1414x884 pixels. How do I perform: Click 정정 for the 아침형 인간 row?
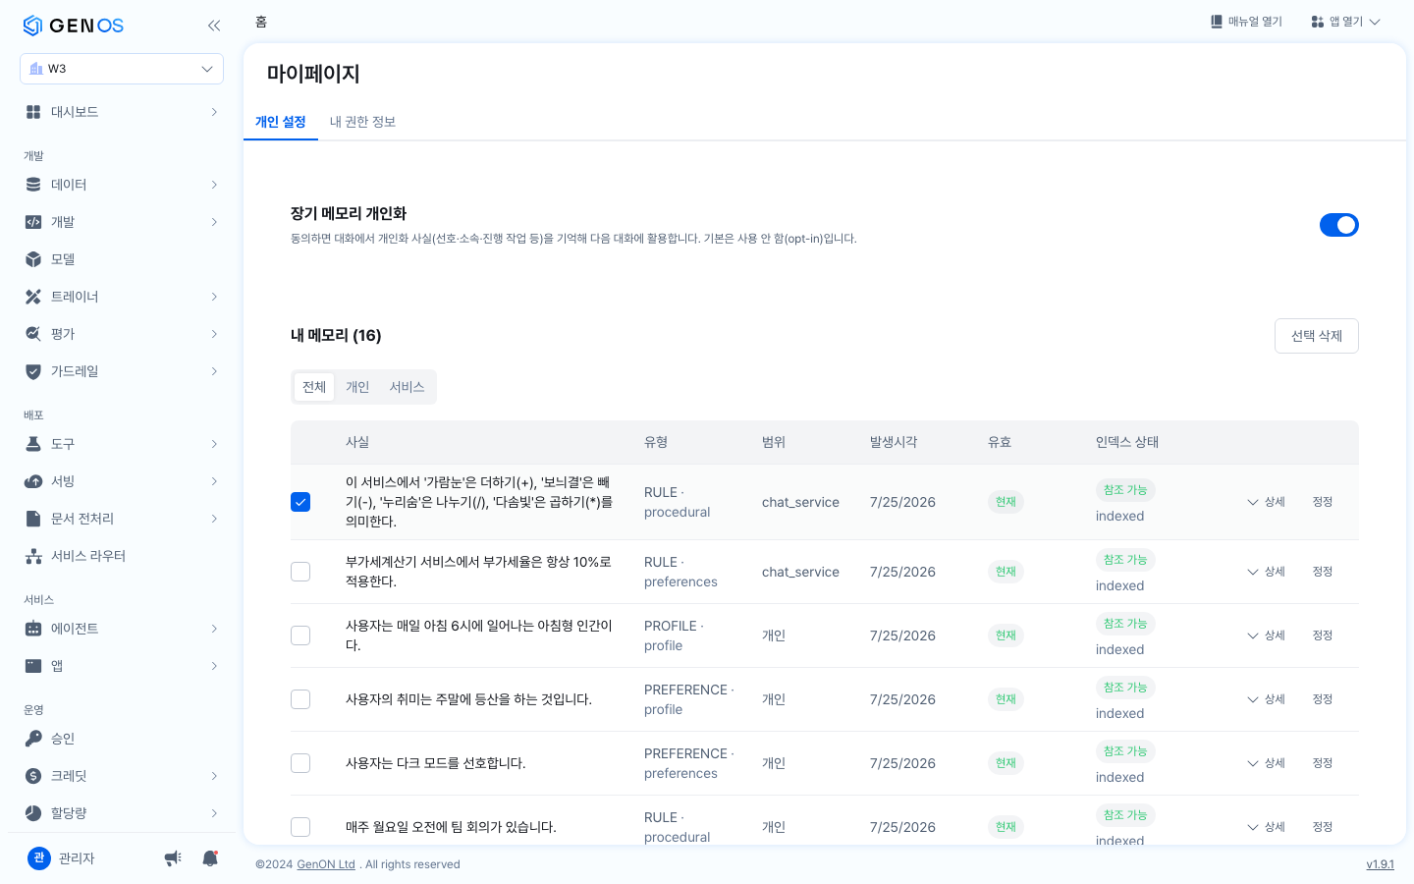[x=1323, y=635]
